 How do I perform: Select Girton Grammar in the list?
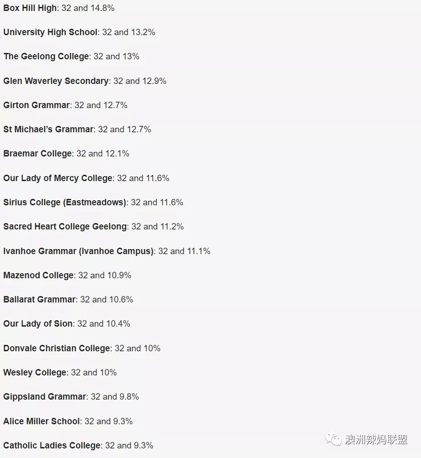pyautogui.click(x=65, y=105)
